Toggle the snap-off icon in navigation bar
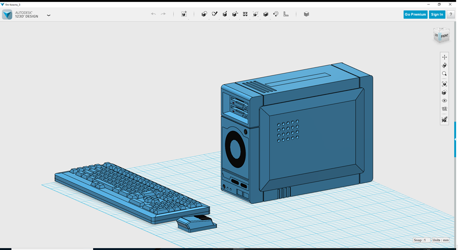This screenshot has height=250, width=458. 444,120
